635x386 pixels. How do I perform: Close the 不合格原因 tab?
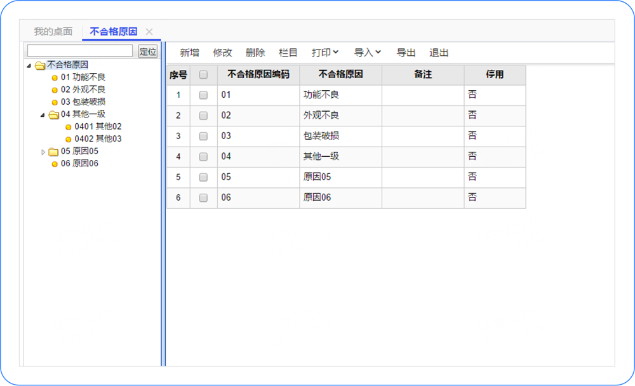pos(149,32)
